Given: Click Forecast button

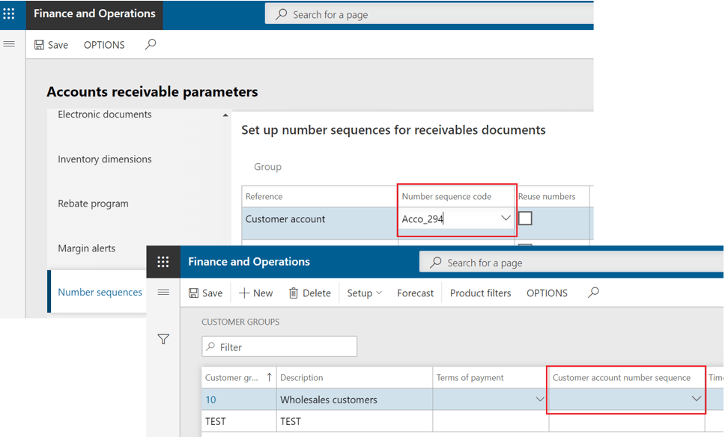Looking at the screenshot, I should tap(415, 293).
